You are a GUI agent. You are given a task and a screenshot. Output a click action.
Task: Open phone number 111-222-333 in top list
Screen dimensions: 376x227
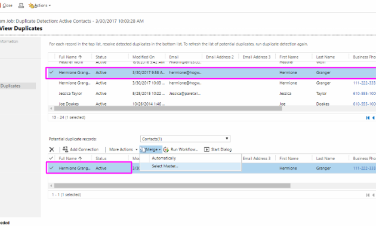364,83
